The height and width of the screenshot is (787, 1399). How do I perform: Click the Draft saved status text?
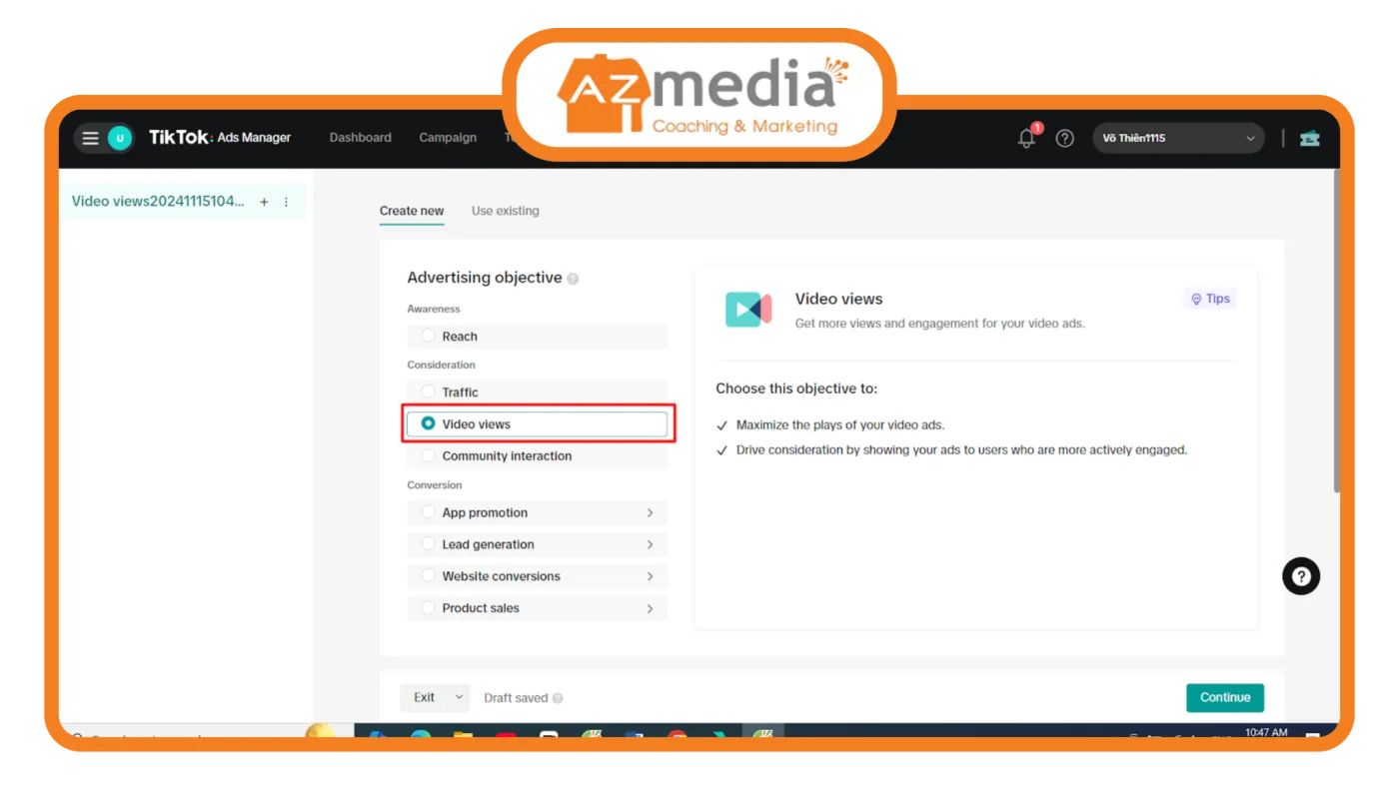pos(516,698)
